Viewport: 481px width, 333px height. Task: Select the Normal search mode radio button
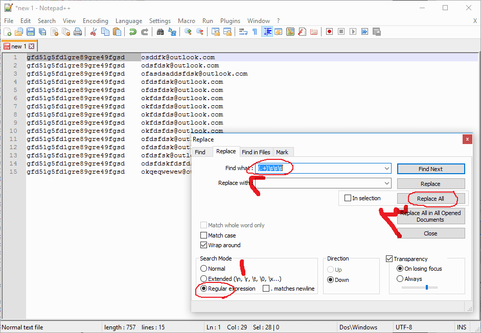204,269
